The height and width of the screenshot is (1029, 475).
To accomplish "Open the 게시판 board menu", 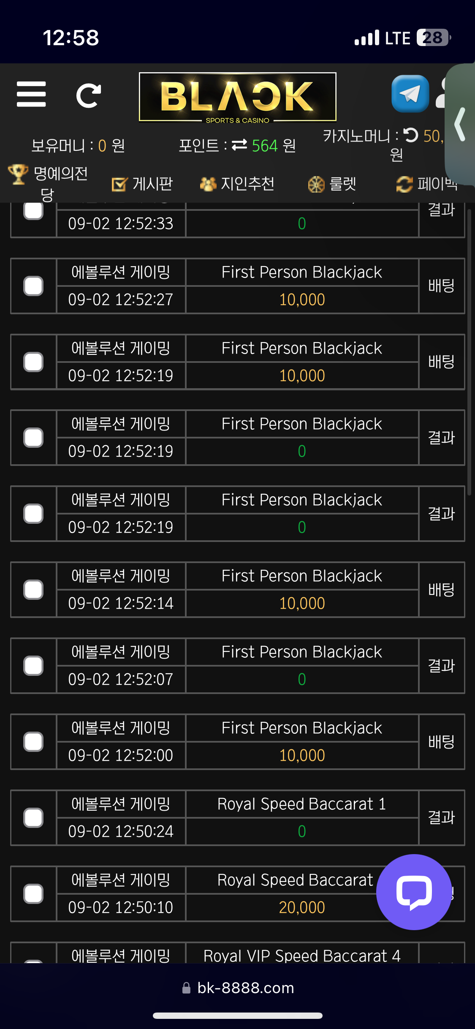I will tap(142, 184).
